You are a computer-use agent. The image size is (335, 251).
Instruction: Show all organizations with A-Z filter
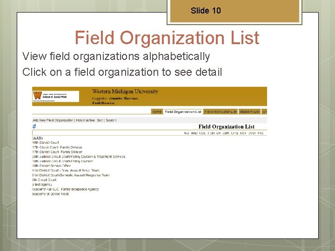(187, 133)
